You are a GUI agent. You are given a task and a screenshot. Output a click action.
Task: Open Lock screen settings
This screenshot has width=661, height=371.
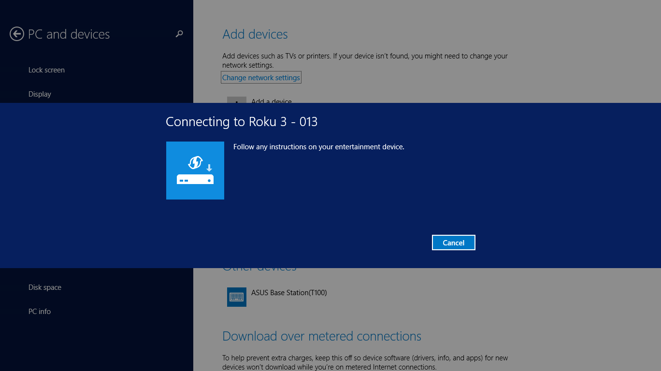(46, 70)
